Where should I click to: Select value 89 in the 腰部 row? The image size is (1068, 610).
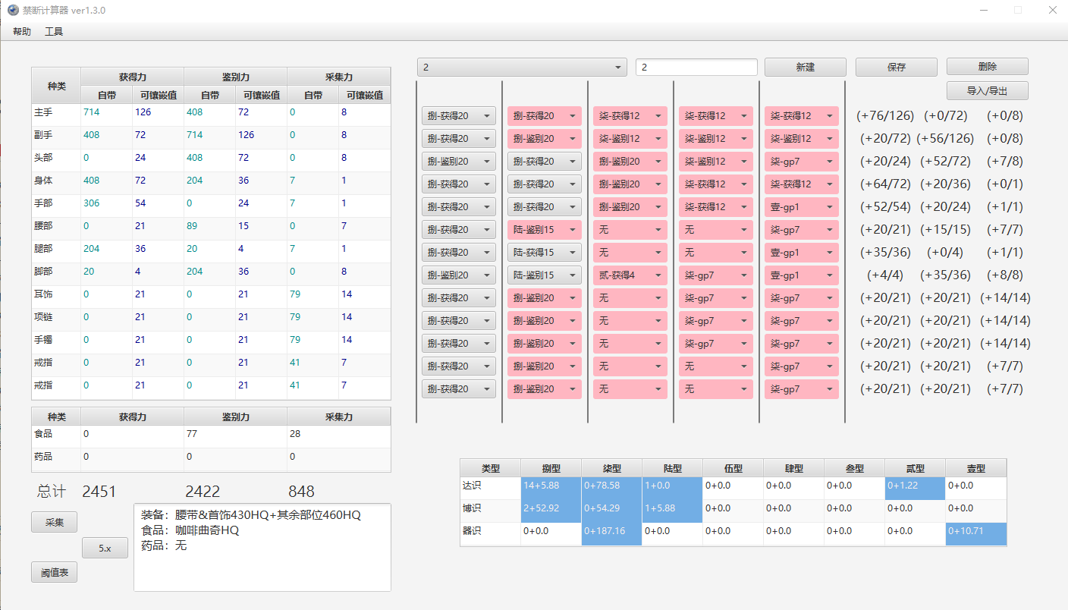[192, 226]
